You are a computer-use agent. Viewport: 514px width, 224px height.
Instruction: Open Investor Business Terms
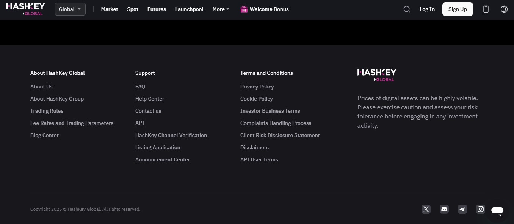pyautogui.click(x=270, y=111)
